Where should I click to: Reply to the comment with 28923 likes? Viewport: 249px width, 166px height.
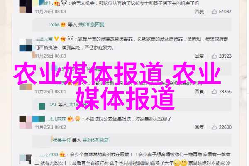[x=199, y=56]
